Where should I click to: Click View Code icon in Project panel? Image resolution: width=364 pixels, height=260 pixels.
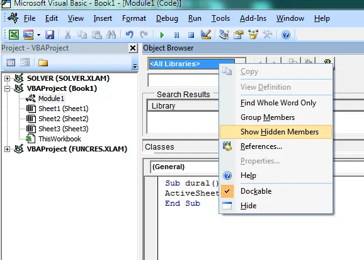click(x=11, y=62)
